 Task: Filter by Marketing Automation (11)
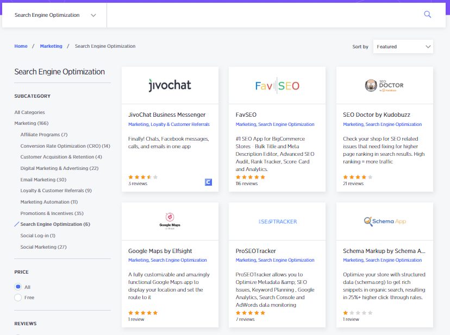(x=49, y=202)
